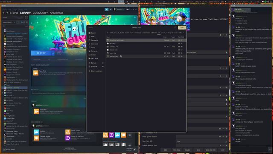Click the VR mode icon in Steam header
Viewport: 273px width, 154px height.
[128, 9]
